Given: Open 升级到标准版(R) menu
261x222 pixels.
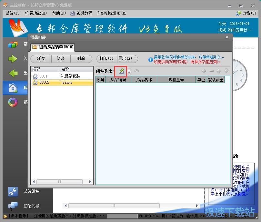Looking at the screenshot, I should point(112,13).
